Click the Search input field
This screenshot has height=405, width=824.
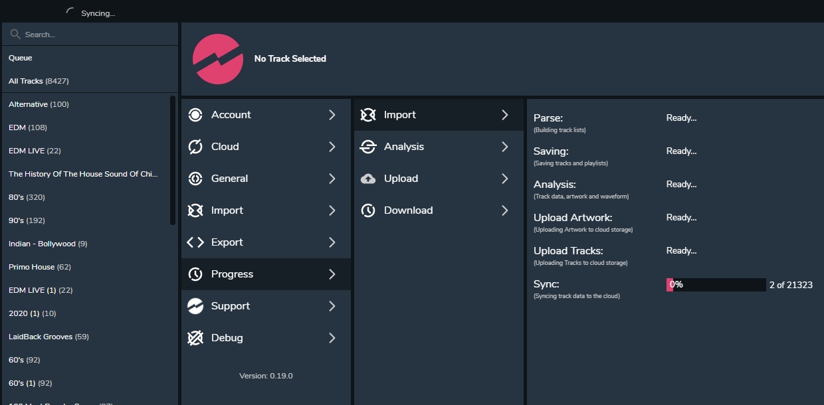click(93, 34)
